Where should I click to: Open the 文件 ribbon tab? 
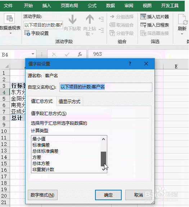(8, 6)
